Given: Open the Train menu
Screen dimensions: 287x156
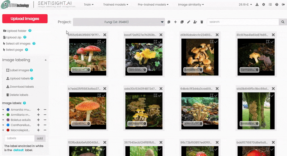Looking at the screenshot, I should point(89,5).
